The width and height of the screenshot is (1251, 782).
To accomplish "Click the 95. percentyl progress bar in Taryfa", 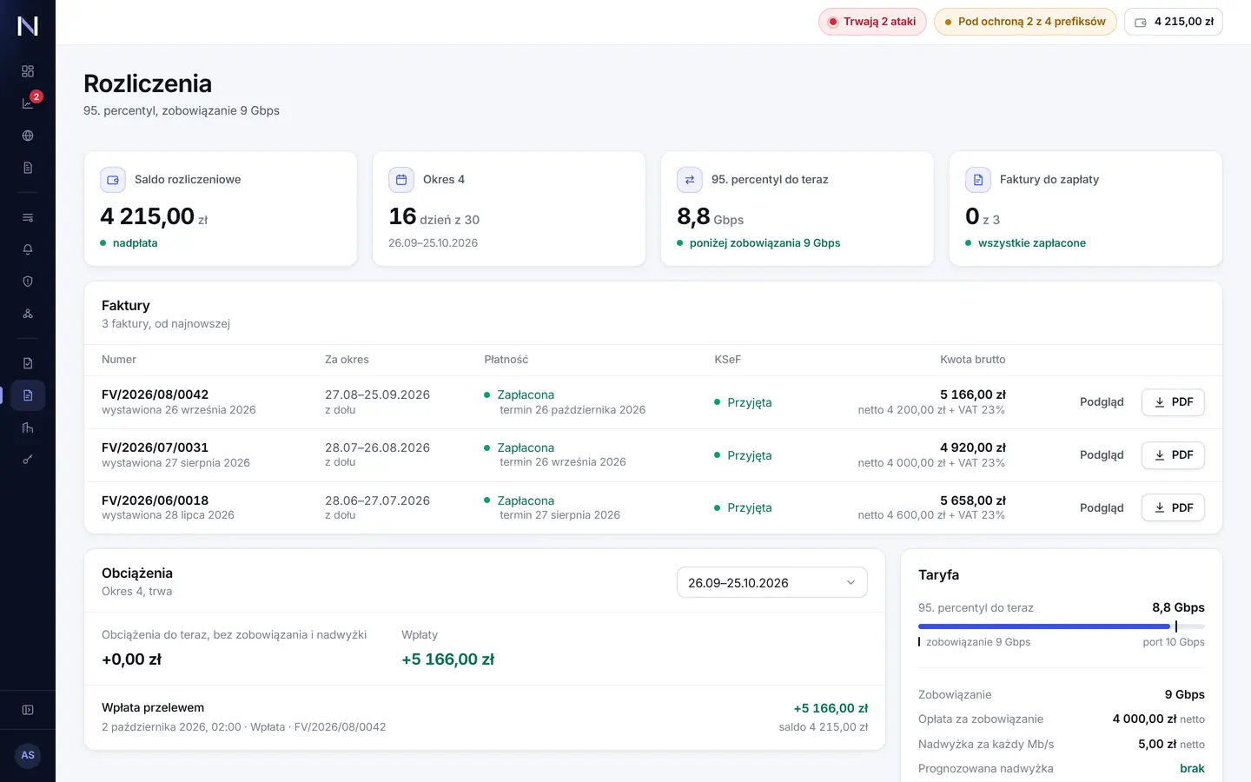I will coord(1062,626).
